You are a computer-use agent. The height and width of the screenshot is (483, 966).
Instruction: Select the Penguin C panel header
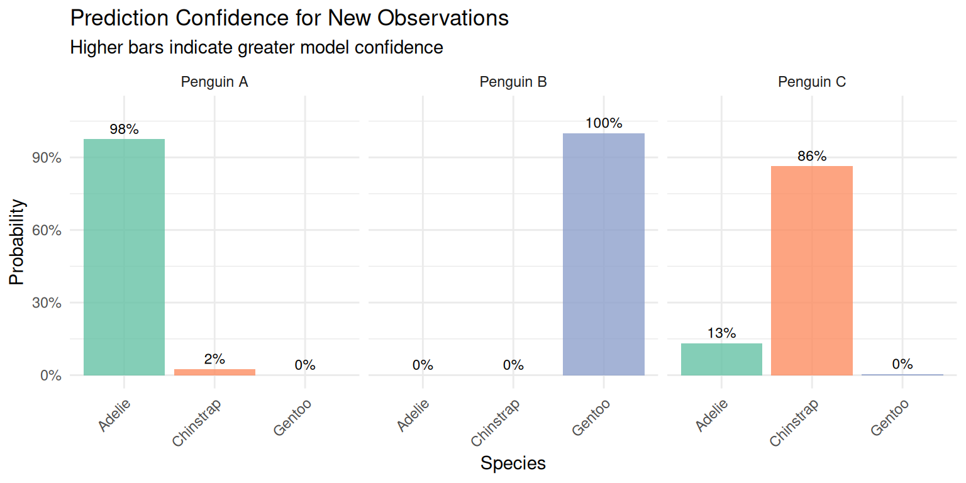[x=812, y=82]
